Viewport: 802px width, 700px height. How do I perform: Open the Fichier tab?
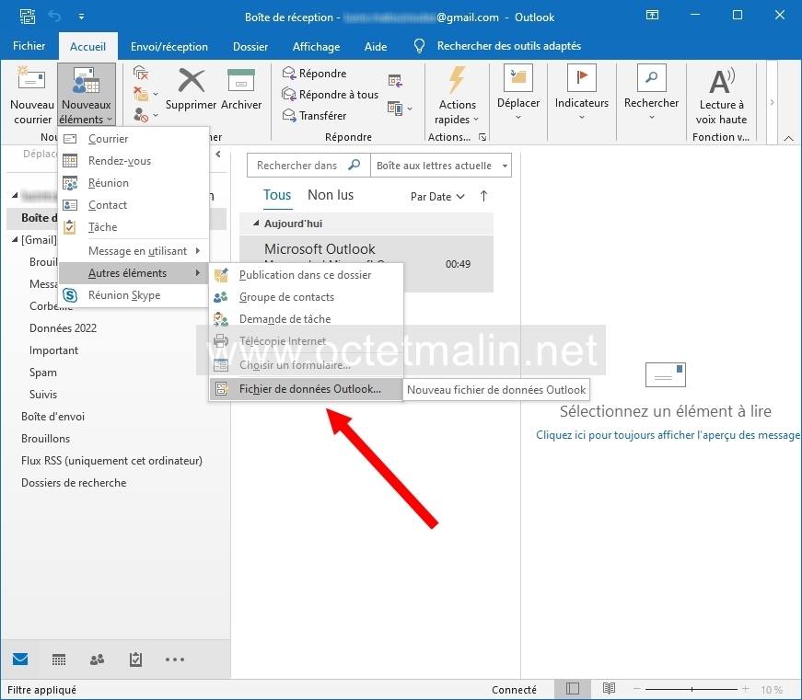pyautogui.click(x=29, y=46)
